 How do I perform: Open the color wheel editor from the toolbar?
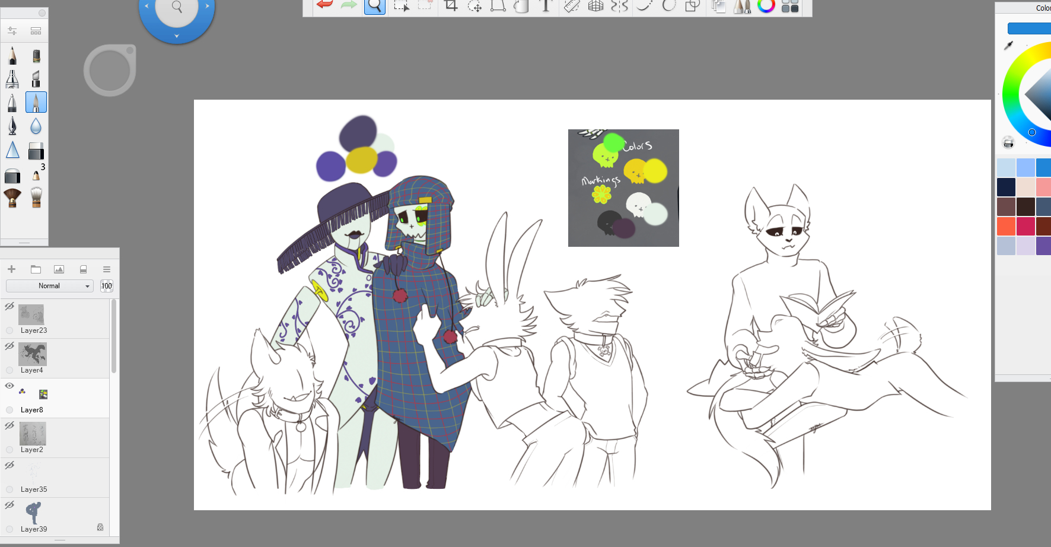(766, 6)
